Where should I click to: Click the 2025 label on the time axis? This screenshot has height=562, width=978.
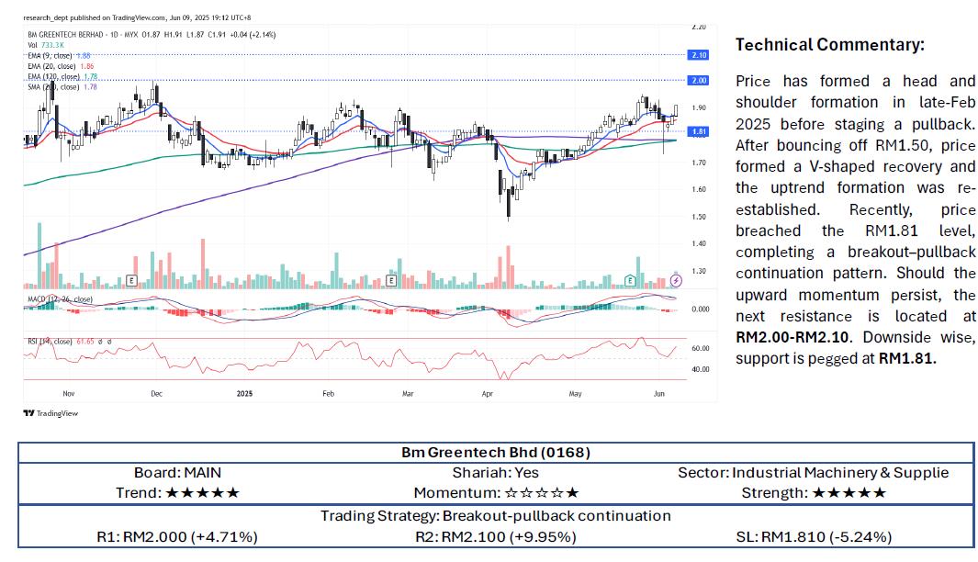(x=244, y=394)
